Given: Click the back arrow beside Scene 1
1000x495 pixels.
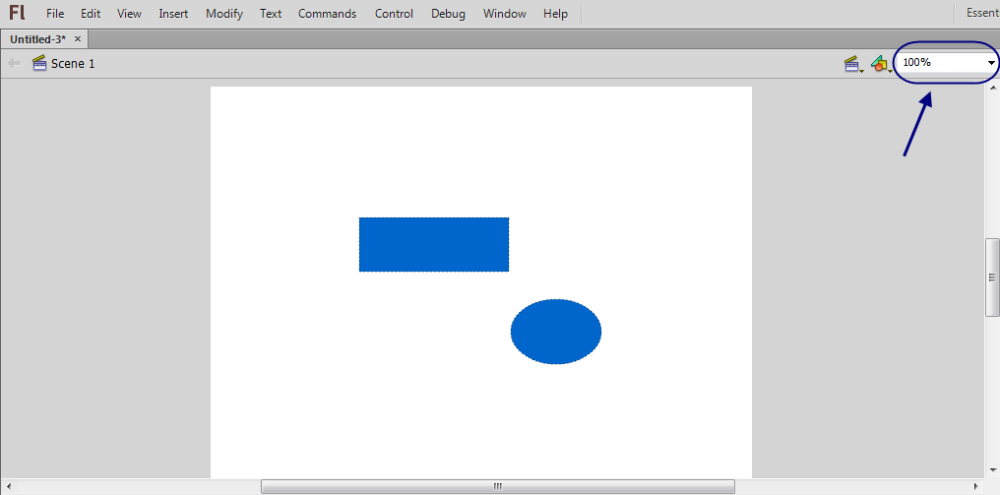Looking at the screenshot, I should [x=14, y=63].
